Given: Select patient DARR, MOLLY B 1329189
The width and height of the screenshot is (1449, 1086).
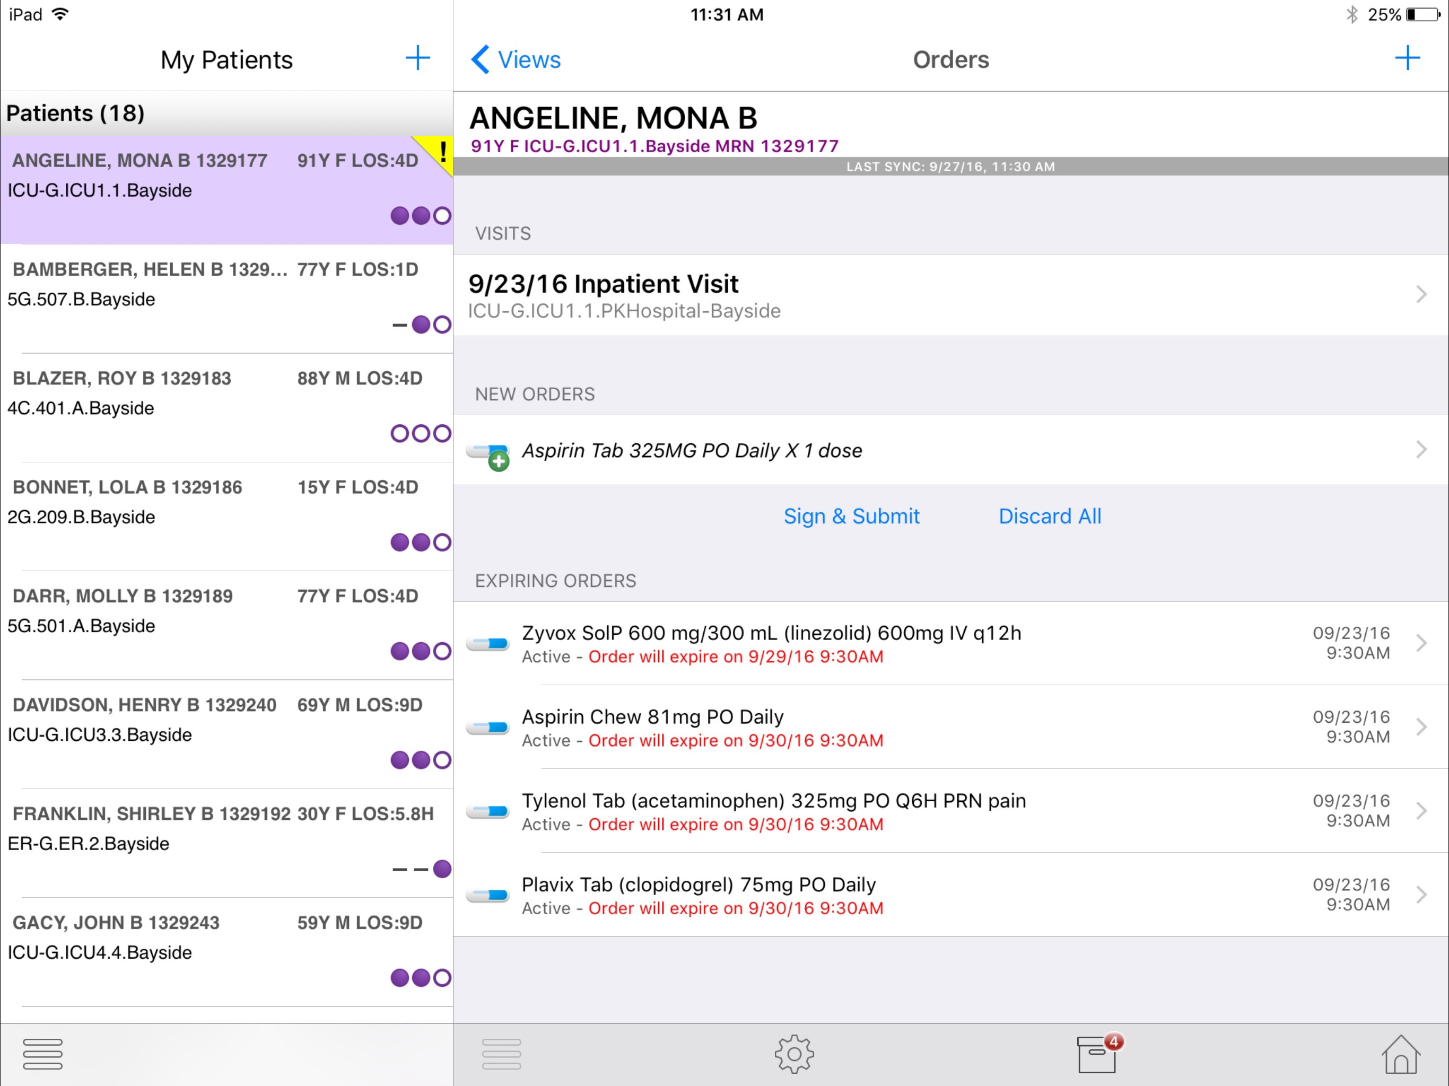Looking at the screenshot, I should [226, 625].
